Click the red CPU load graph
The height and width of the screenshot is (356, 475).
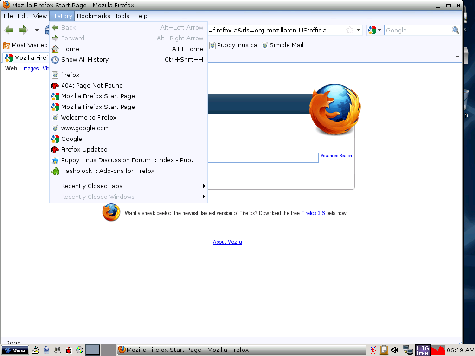[438, 350]
